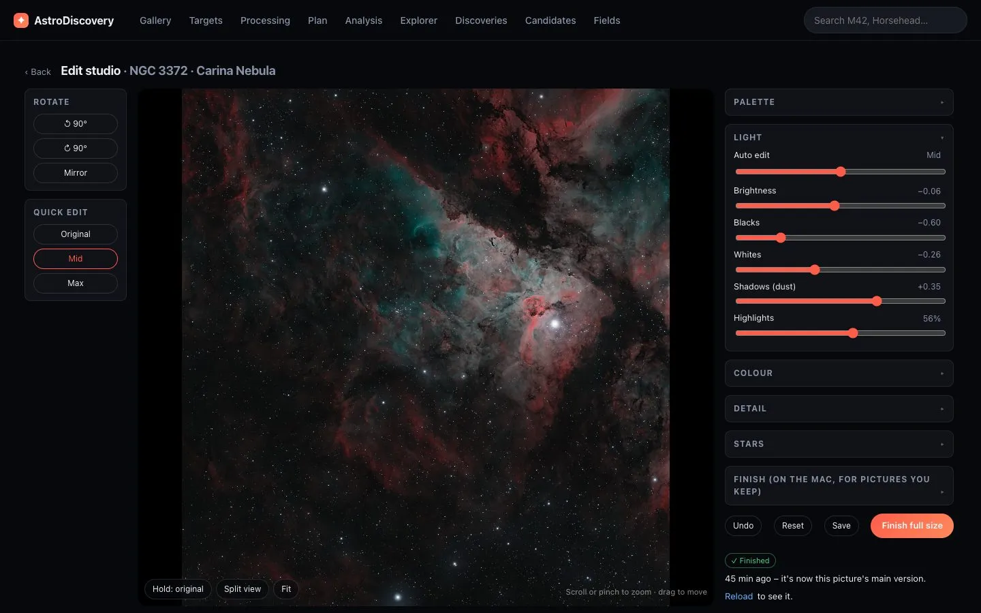The image size is (981, 613).
Task: Open the Plan page
Action: pyautogui.click(x=317, y=20)
